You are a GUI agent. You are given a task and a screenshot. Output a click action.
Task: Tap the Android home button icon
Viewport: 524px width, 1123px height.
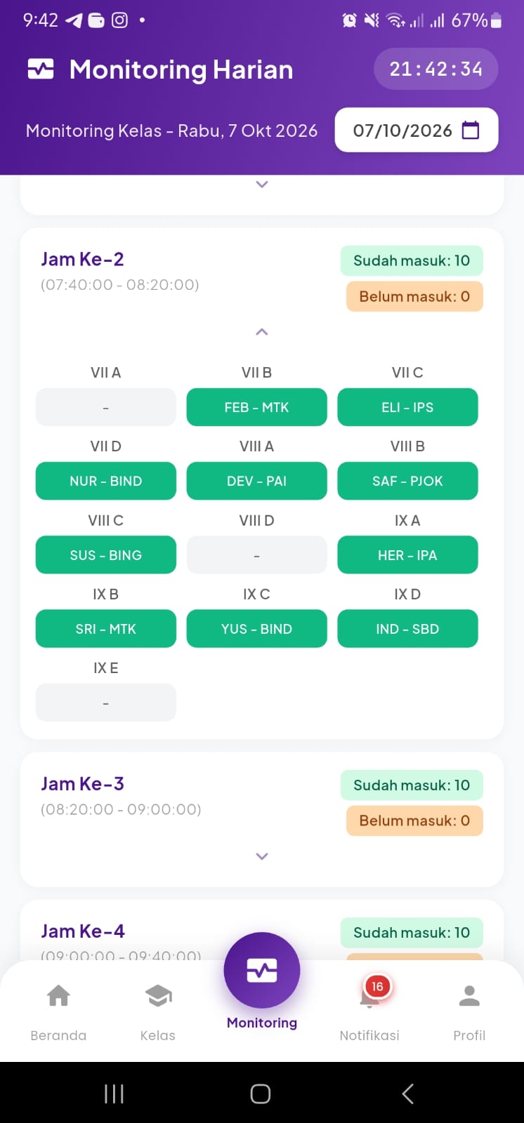[x=261, y=1094]
